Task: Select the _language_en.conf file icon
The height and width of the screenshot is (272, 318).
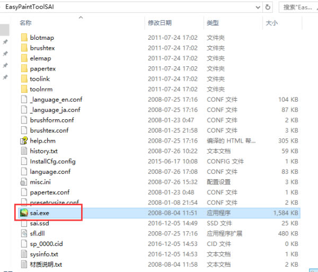Action: 24,99
